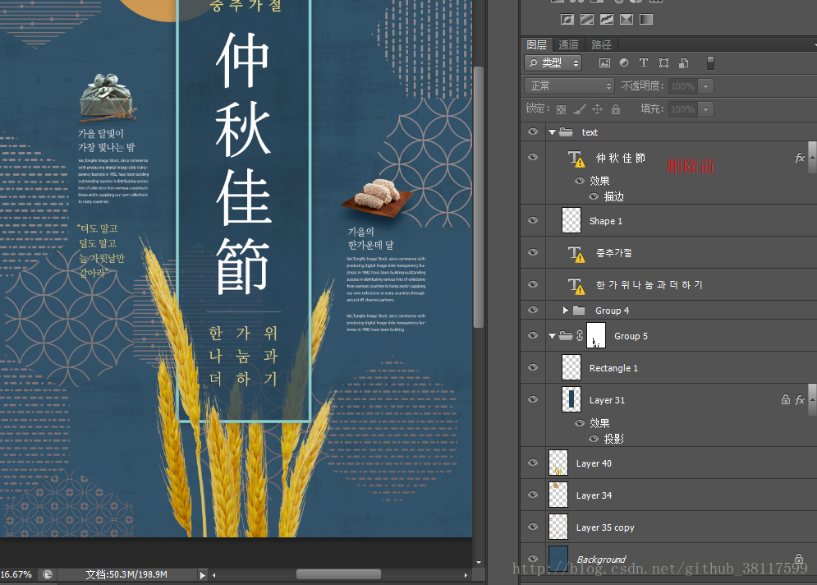The image size is (817, 585).
Task: Click the type icon of 仲秋佳節 layer
Action: [576, 159]
